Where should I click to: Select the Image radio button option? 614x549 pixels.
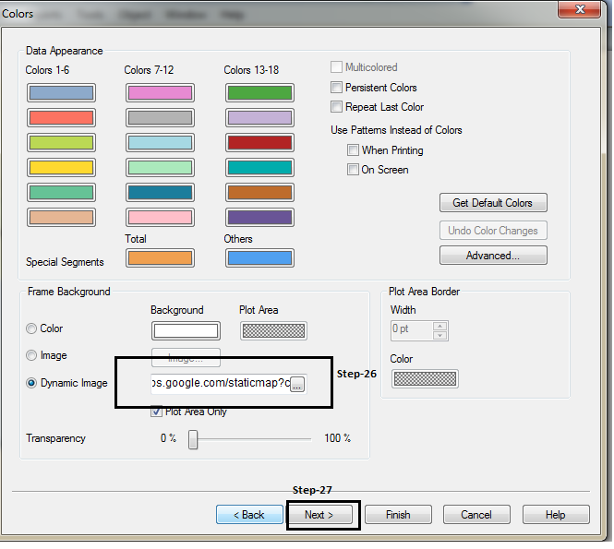tap(32, 355)
